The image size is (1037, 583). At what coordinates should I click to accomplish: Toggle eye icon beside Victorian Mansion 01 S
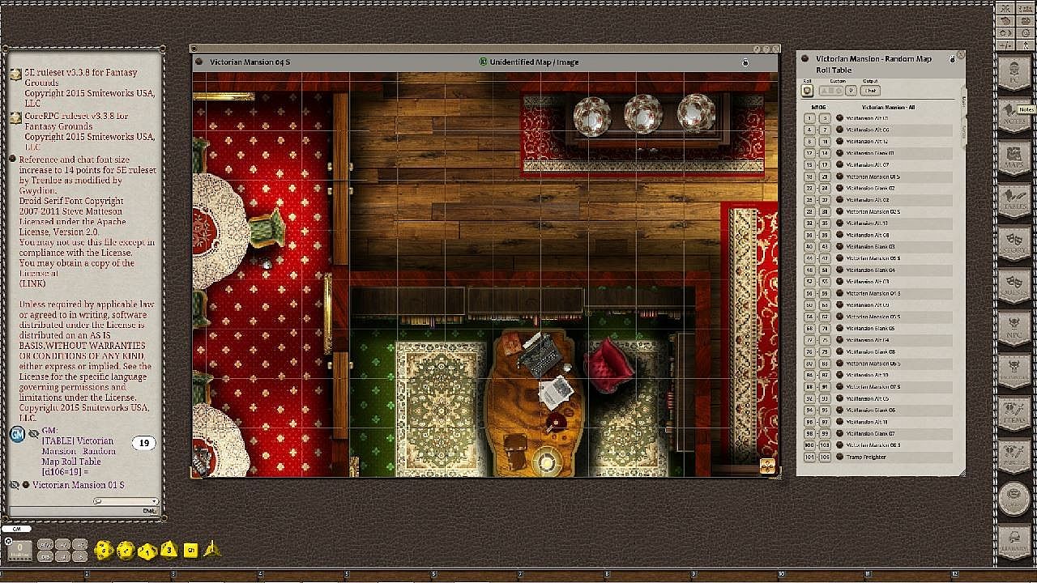coord(15,485)
